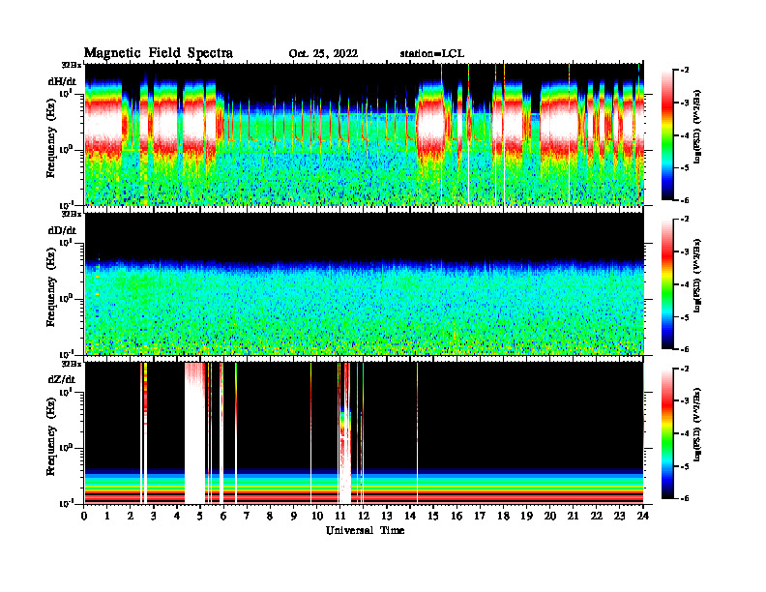Click the '-2' label on dH/dt color bar
This screenshot has height=592, width=766.
click(684, 71)
